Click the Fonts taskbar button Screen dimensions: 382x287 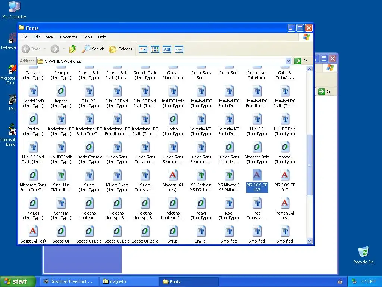pyautogui.click(x=189, y=281)
